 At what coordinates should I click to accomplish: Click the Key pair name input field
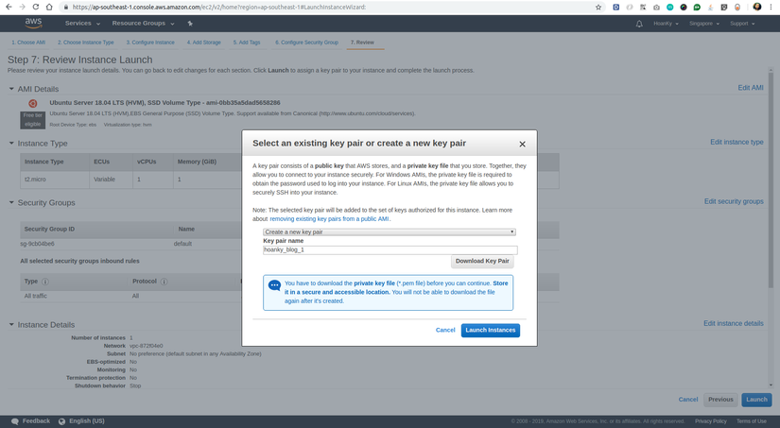(390, 250)
